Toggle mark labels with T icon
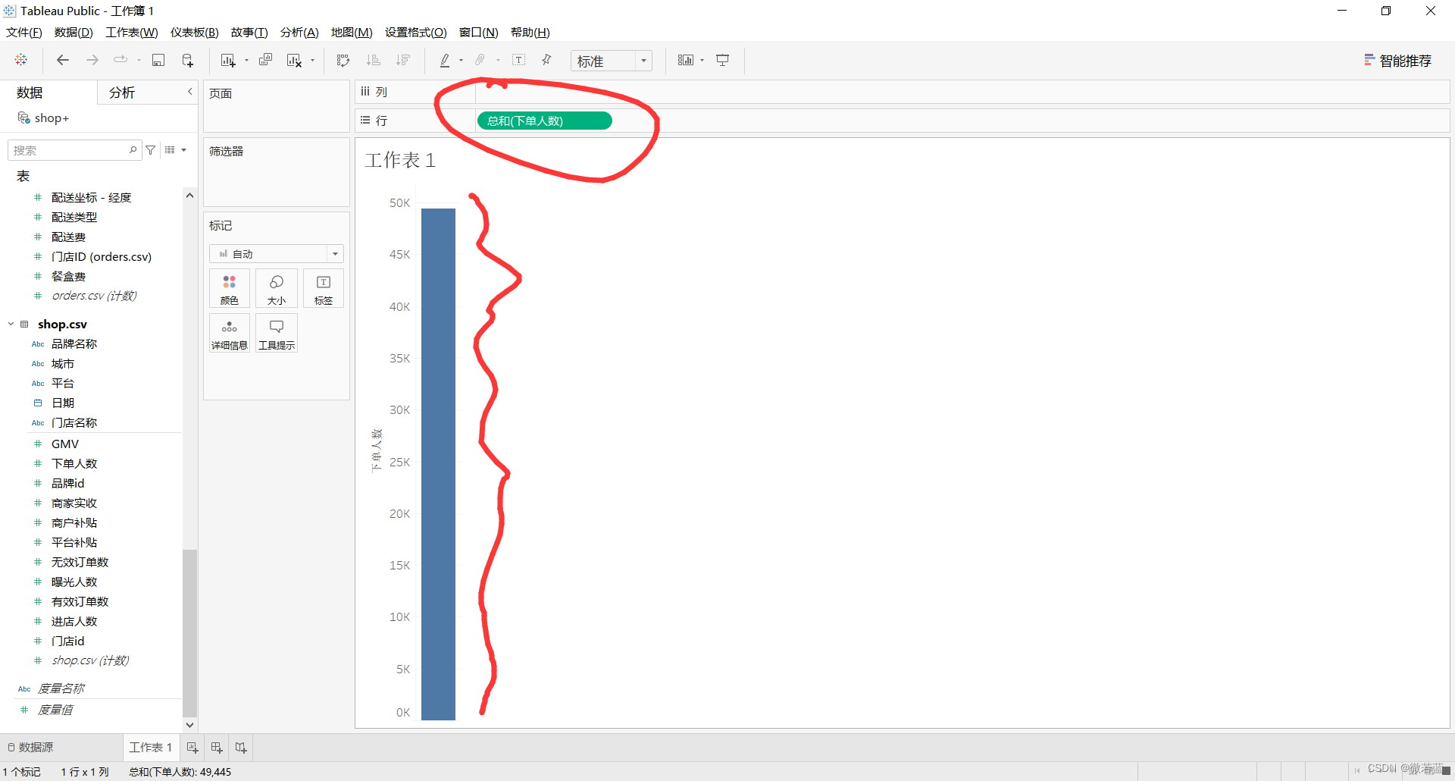Viewport: 1455px width, 781px height. click(519, 60)
